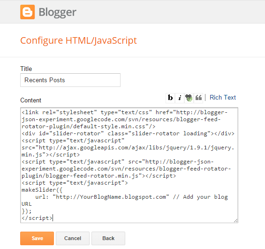
Task: Click the Title label
Action: point(26,69)
